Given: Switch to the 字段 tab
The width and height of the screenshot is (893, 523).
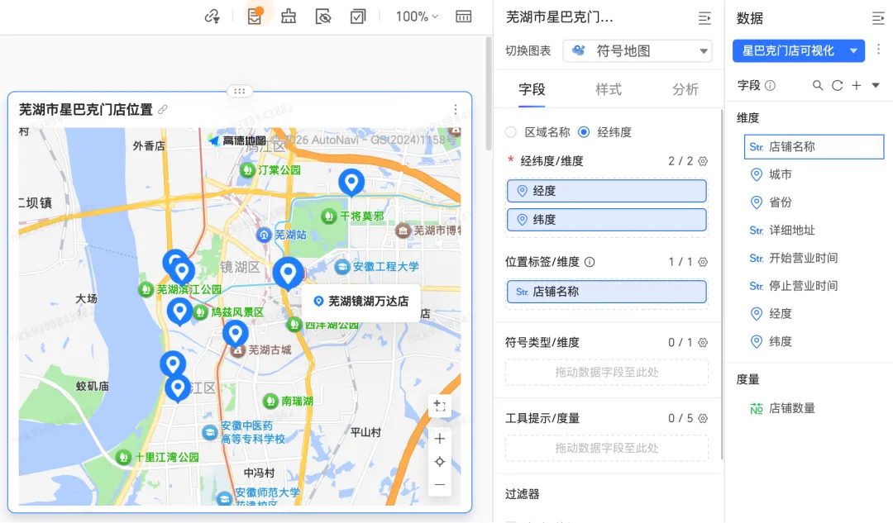Looking at the screenshot, I should coord(532,89).
